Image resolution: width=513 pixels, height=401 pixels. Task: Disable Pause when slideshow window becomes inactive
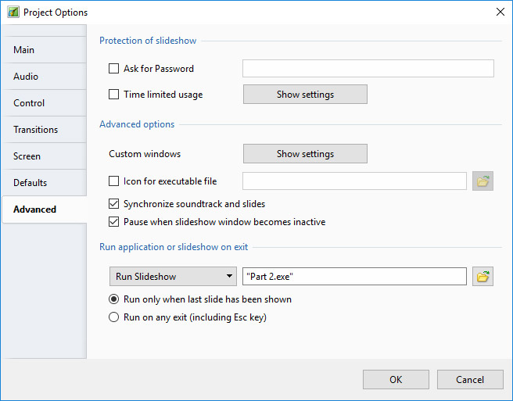[114, 222]
